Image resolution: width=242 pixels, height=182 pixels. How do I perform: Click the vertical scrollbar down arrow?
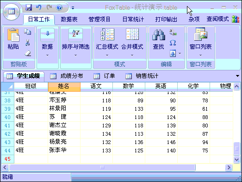(236, 159)
